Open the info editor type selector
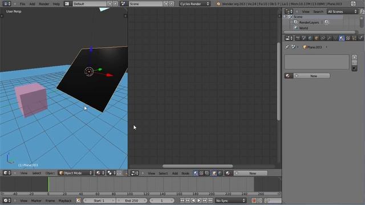This screenshot has height=205, width=365. coord(6,4)
